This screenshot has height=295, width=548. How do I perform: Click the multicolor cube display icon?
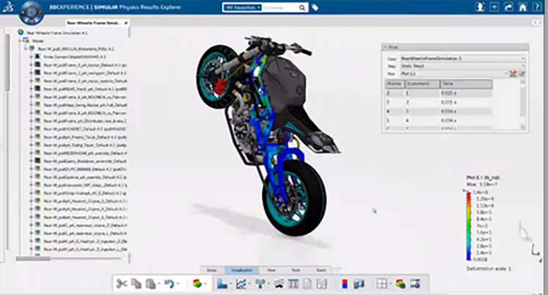[197, 283]
